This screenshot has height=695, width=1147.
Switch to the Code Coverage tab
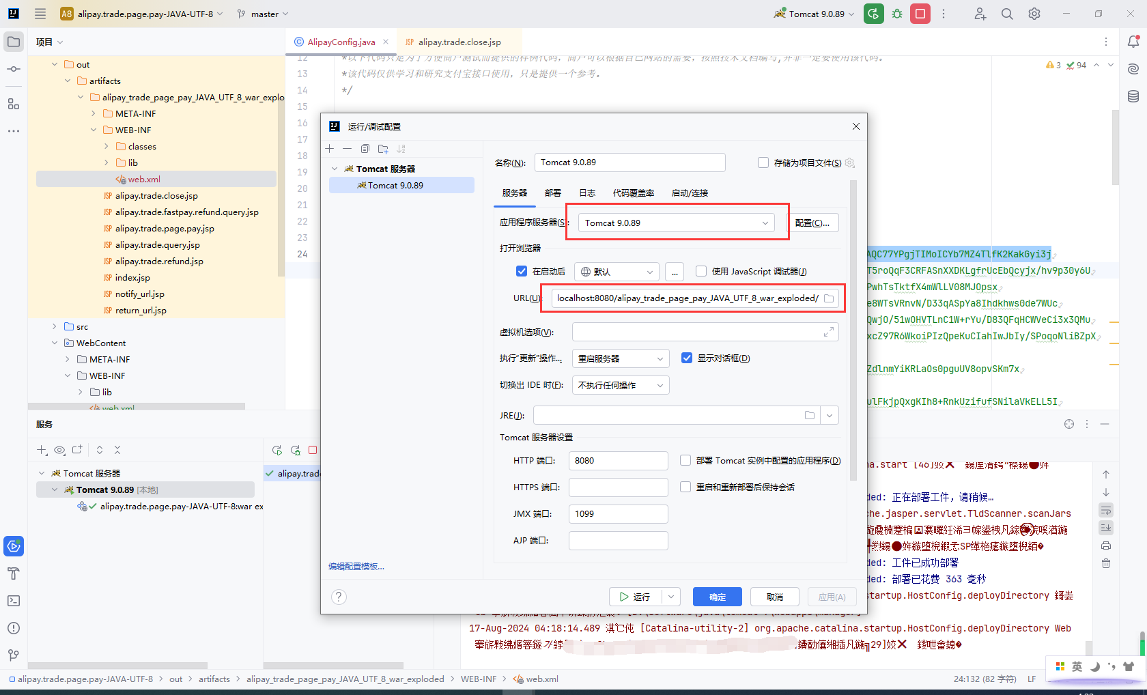pos(634,193)
